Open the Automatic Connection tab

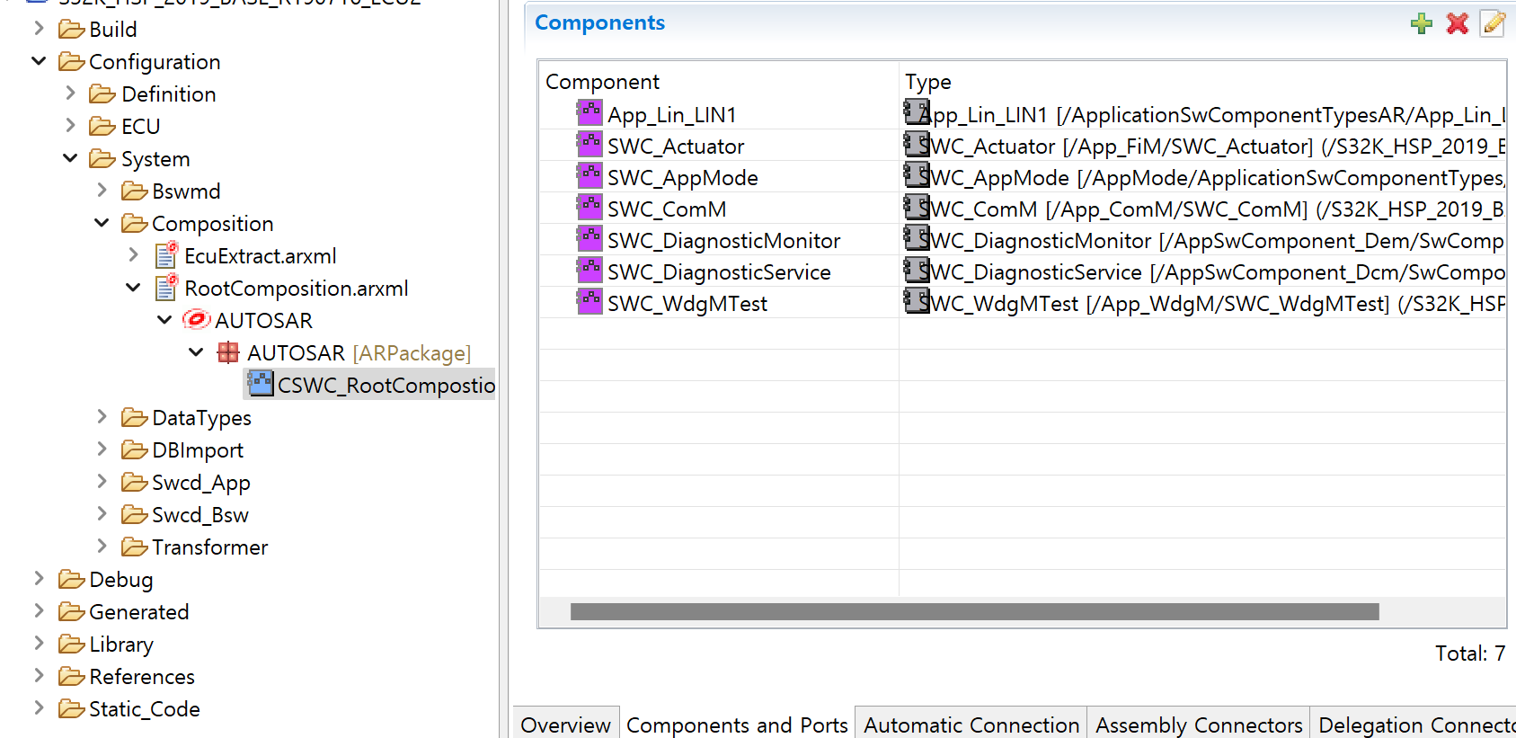tap(971, 724)
